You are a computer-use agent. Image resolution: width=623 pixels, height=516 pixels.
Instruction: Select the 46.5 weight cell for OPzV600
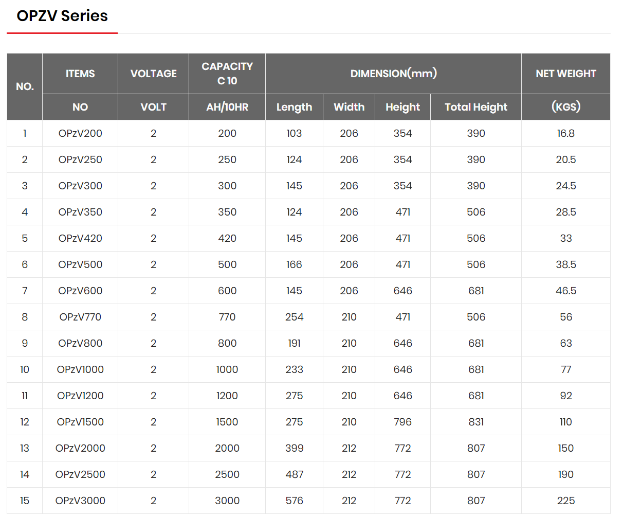click(566, 291)
